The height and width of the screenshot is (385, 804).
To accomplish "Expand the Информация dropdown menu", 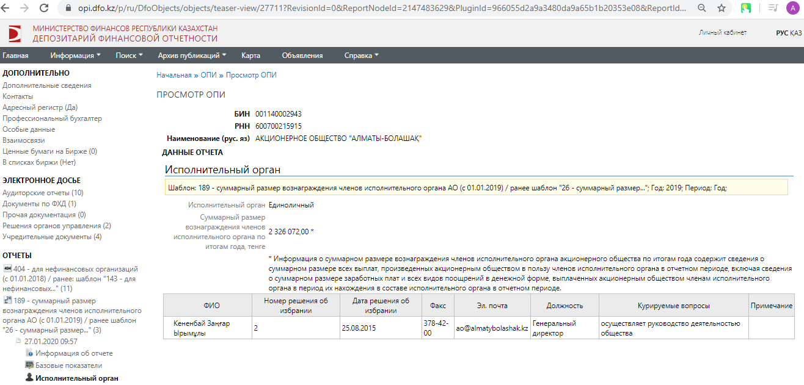I will 76,56.
